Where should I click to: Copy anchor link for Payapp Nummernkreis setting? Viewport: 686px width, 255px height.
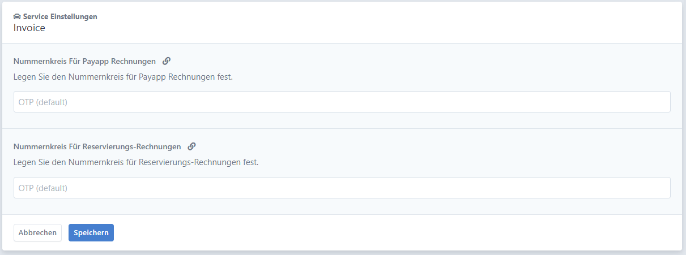tap(167, 60)
